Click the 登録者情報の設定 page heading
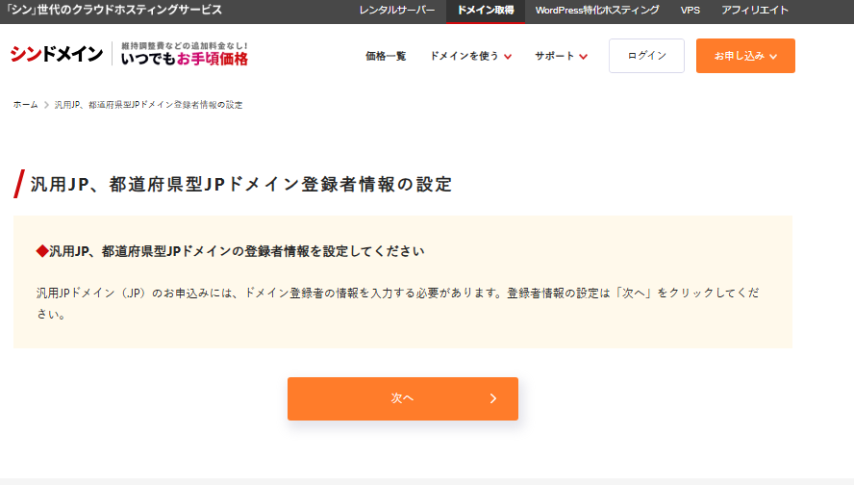This screenshot has height=485, width=854. click(x=240, y=184)
